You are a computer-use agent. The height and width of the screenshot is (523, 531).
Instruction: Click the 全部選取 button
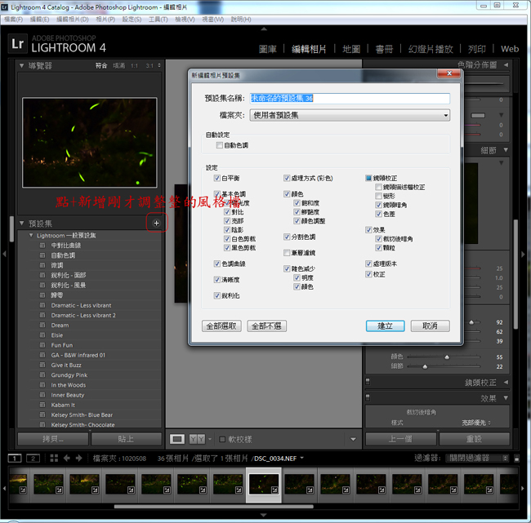coord(221,326)
